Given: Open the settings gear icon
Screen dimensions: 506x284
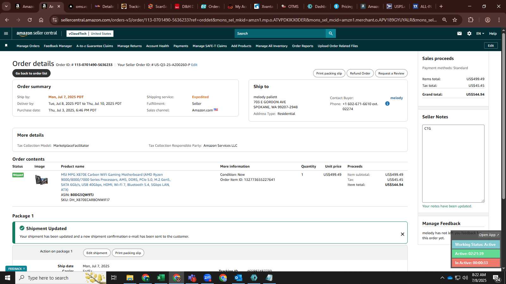Looking at the screenshot, I should click(x=469, y=33).
